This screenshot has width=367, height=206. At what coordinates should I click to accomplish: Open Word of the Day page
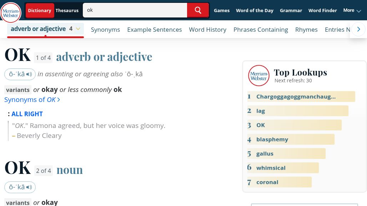click(x=255, y=10)
